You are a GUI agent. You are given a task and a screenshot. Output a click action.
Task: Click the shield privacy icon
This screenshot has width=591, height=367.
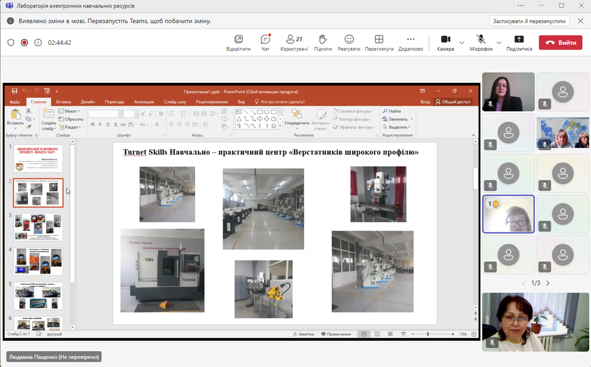(11, 43)
